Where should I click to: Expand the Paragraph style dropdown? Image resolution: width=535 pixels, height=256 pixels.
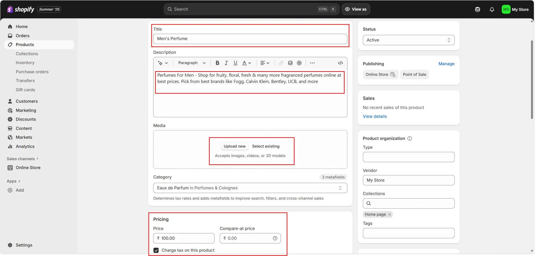point(192,63)
